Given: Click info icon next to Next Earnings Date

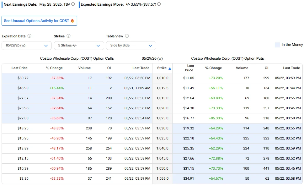Looking at the screenshot, I should tap(73, 4).
